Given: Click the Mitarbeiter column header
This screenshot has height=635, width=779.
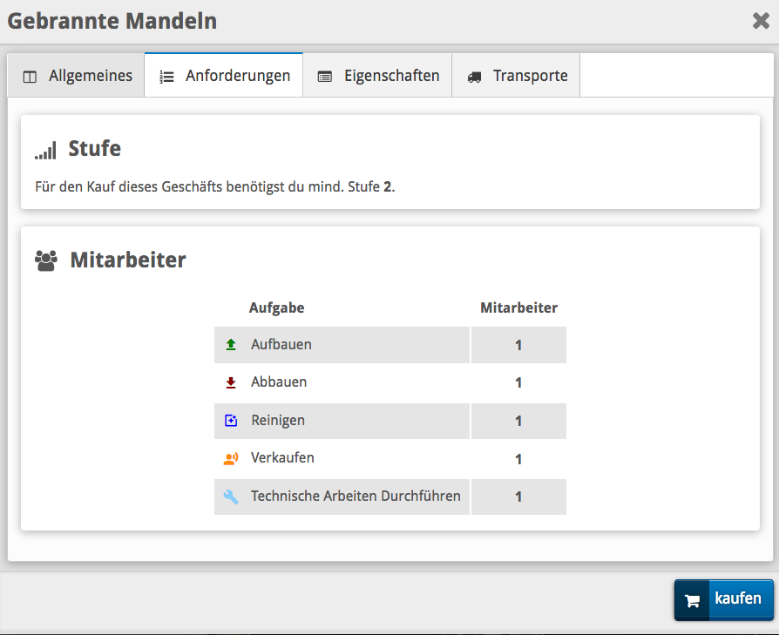Looking at the screenshot, I should (518, 307).
